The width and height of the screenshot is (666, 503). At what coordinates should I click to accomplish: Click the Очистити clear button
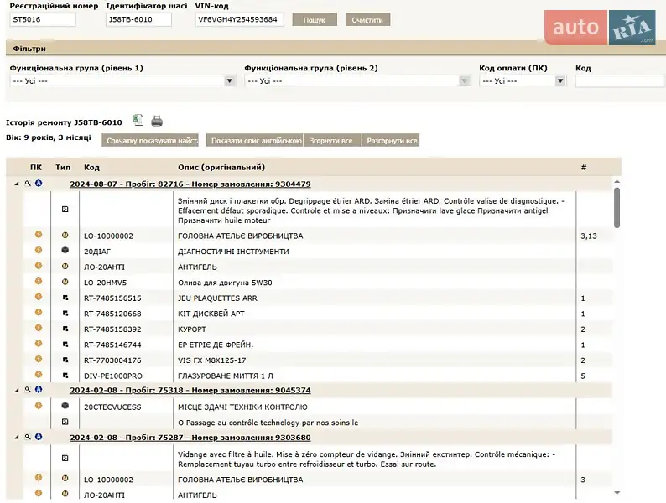pos(367,19)
